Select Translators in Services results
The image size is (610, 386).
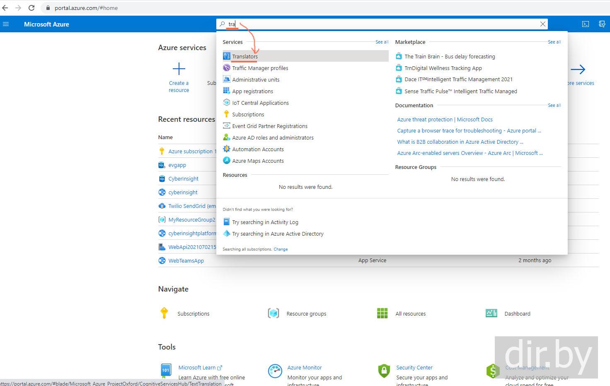(x=245, y=56)
